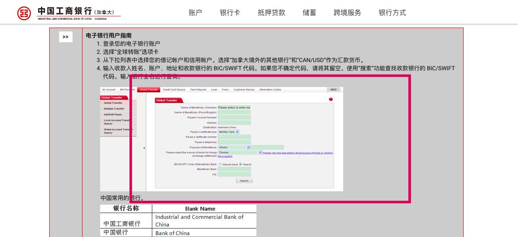Open the source of funds Choose dropdown

(260, 153)
